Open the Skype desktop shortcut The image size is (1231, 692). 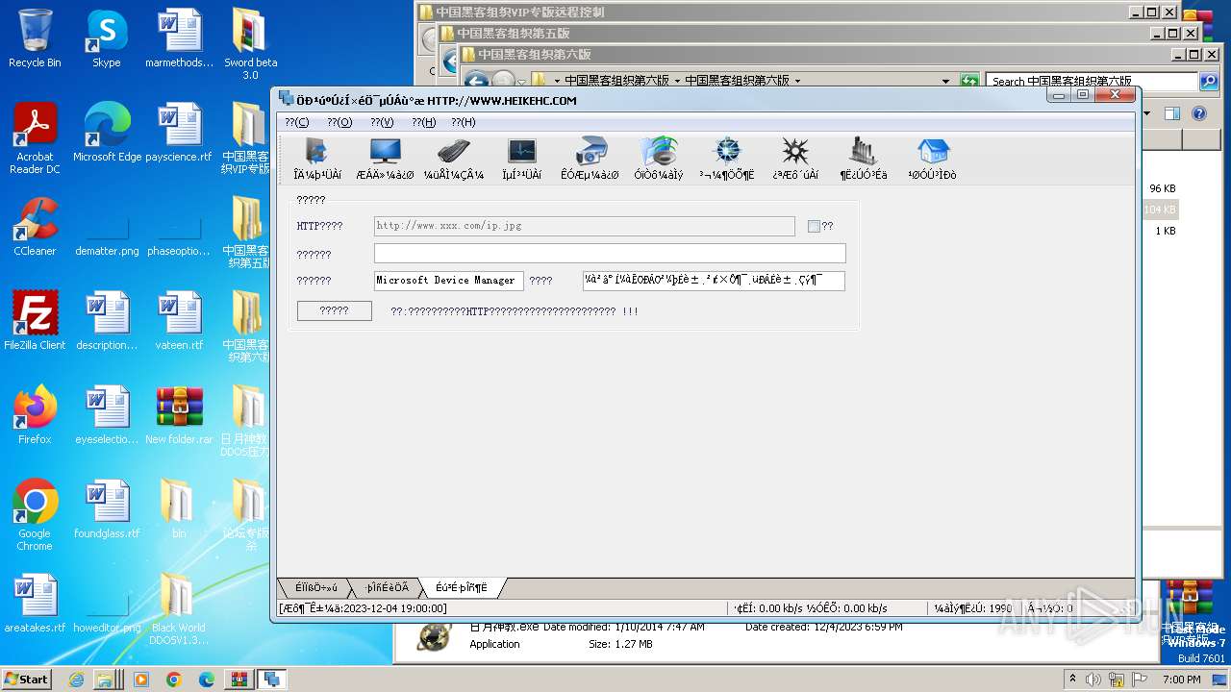(107, 38)
